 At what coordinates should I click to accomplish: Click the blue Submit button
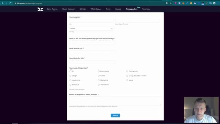click(x=115, y=115)
